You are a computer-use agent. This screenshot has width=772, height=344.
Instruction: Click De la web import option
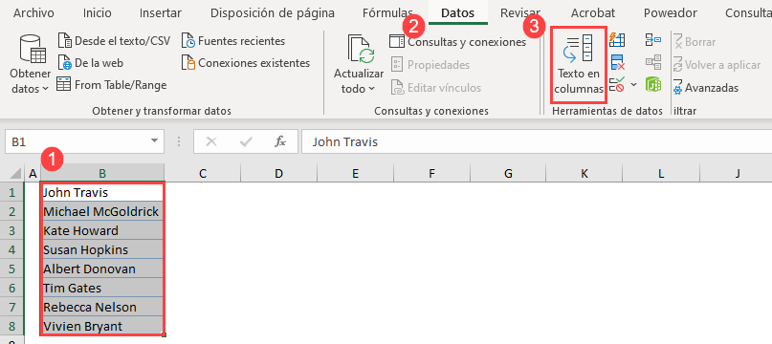coord(90,63)
